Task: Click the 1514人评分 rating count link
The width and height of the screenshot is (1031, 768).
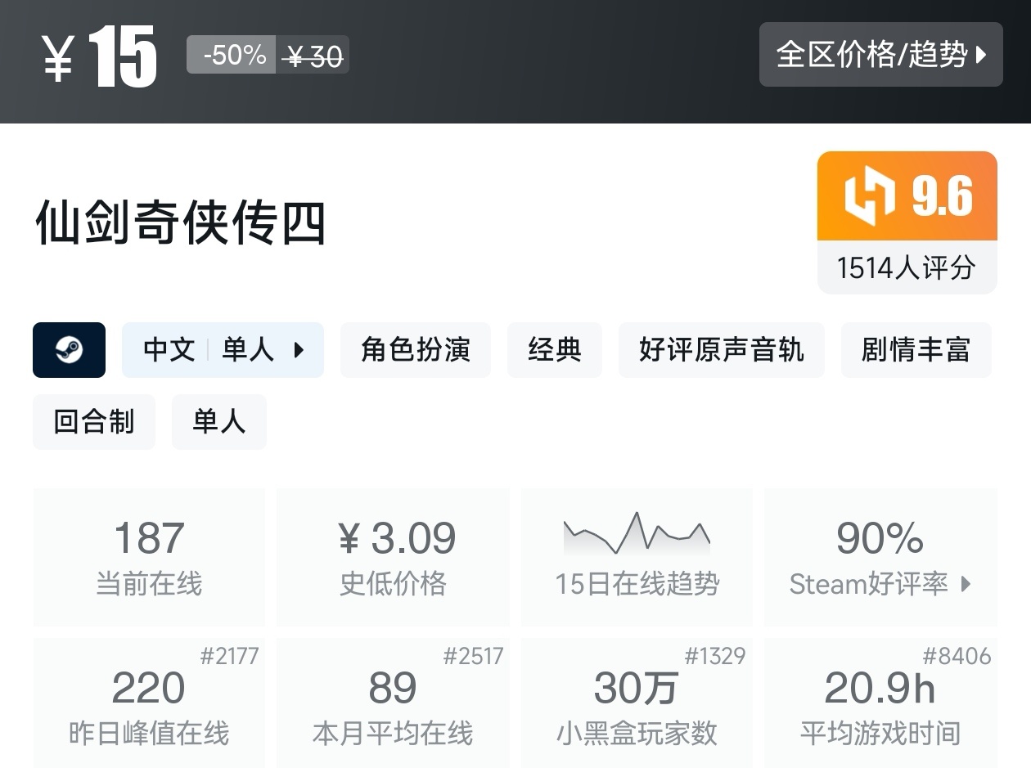Action: point(907,267)
